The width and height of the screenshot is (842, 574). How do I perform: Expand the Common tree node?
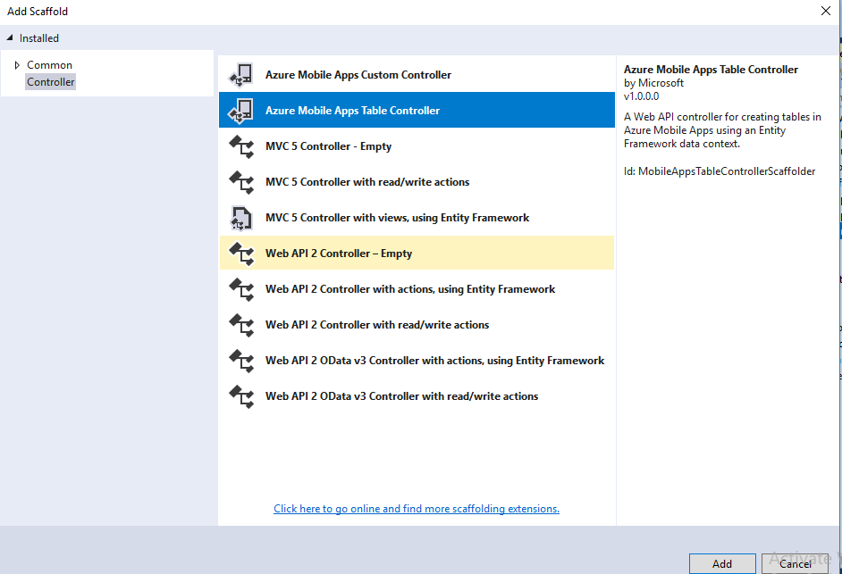tap(17, 65)
